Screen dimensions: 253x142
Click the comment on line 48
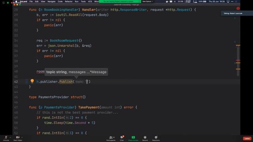point(77,112)
